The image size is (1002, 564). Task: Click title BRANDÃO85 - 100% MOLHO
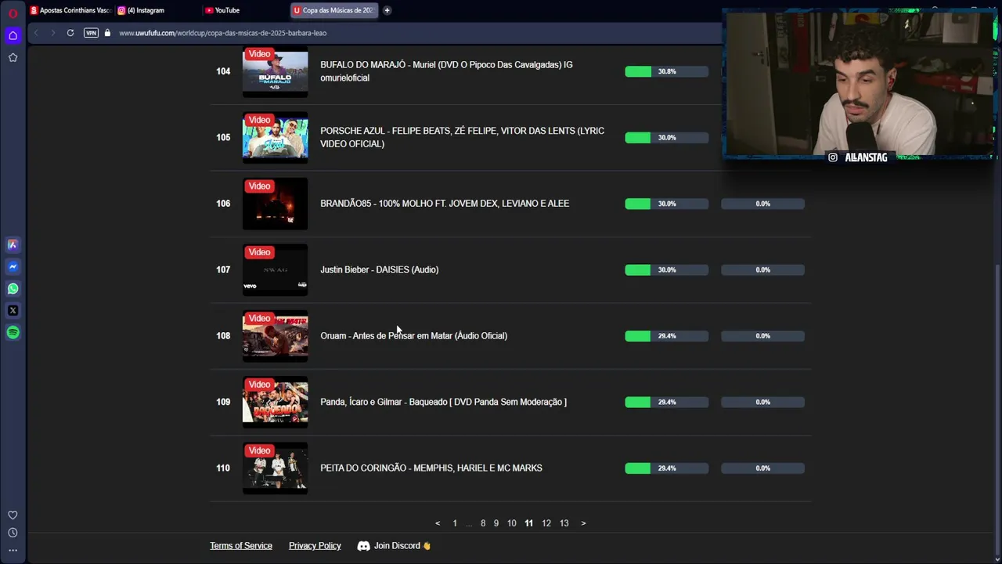(445, 204)
